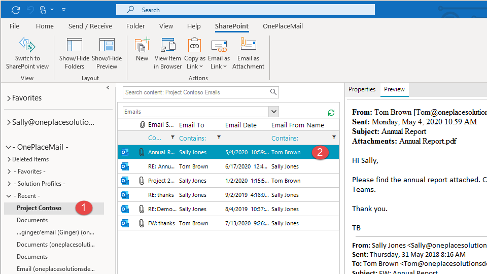Image resolution: width=487 pixels, height=274 pixels.
Task: Open the OnePlaceMail ribbon tab
Action: (x=283, y=26)
